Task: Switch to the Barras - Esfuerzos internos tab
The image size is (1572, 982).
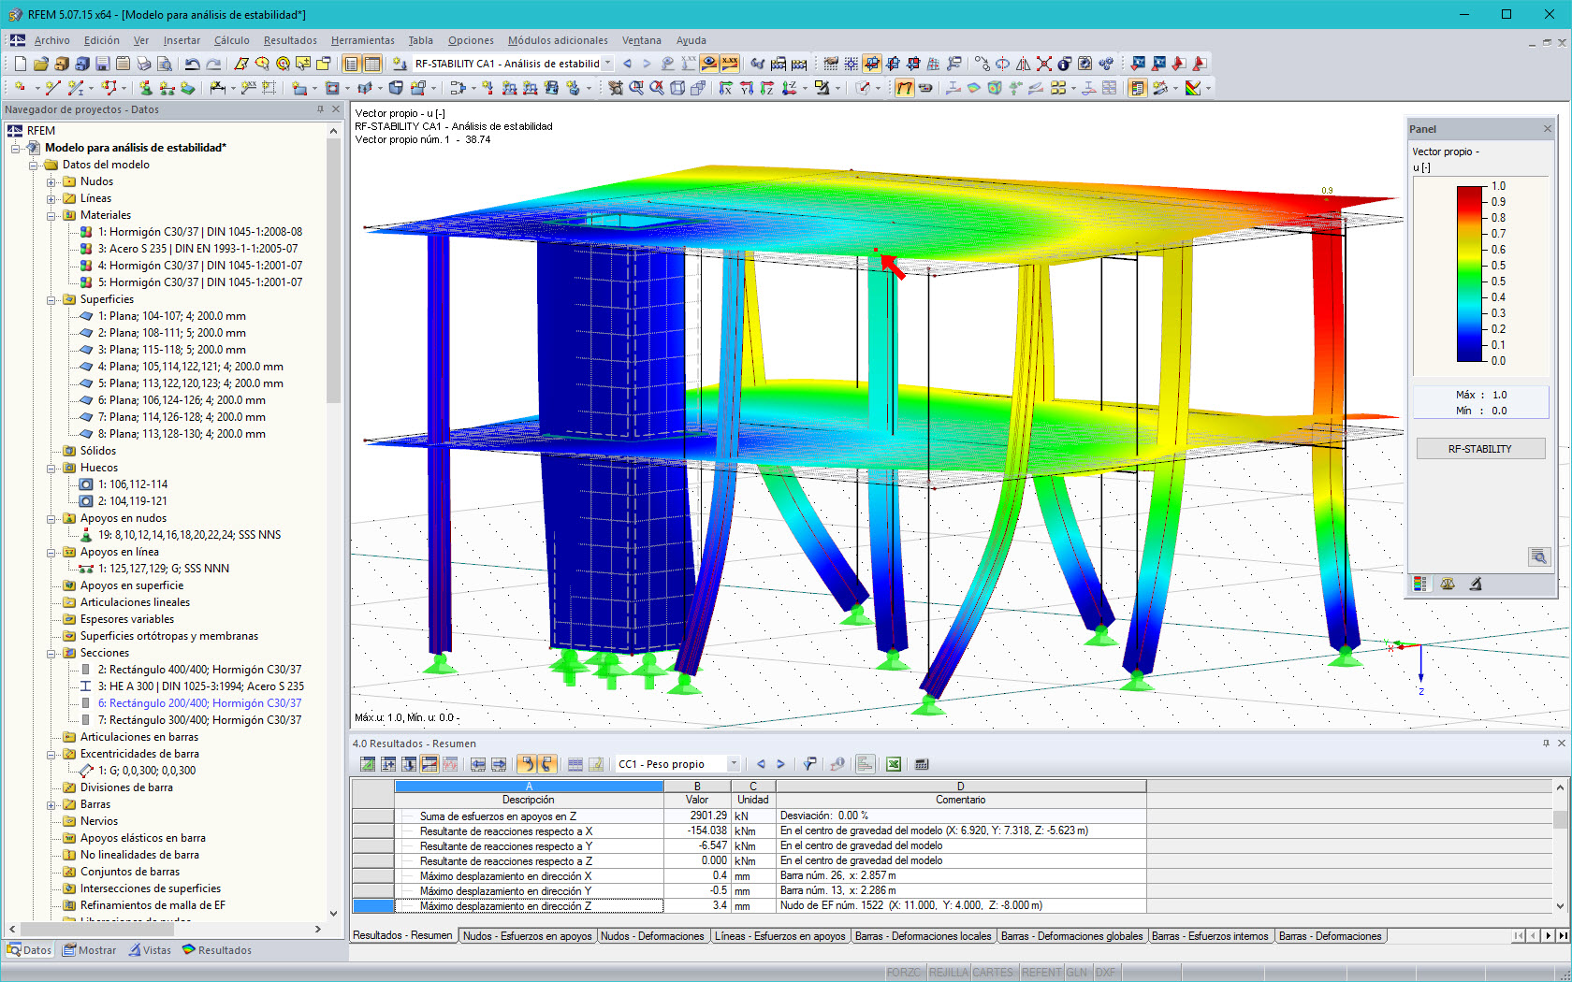Action: click(x=1209, y=936)
